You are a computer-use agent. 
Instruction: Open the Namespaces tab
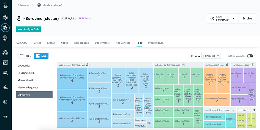tap(81, 43)
